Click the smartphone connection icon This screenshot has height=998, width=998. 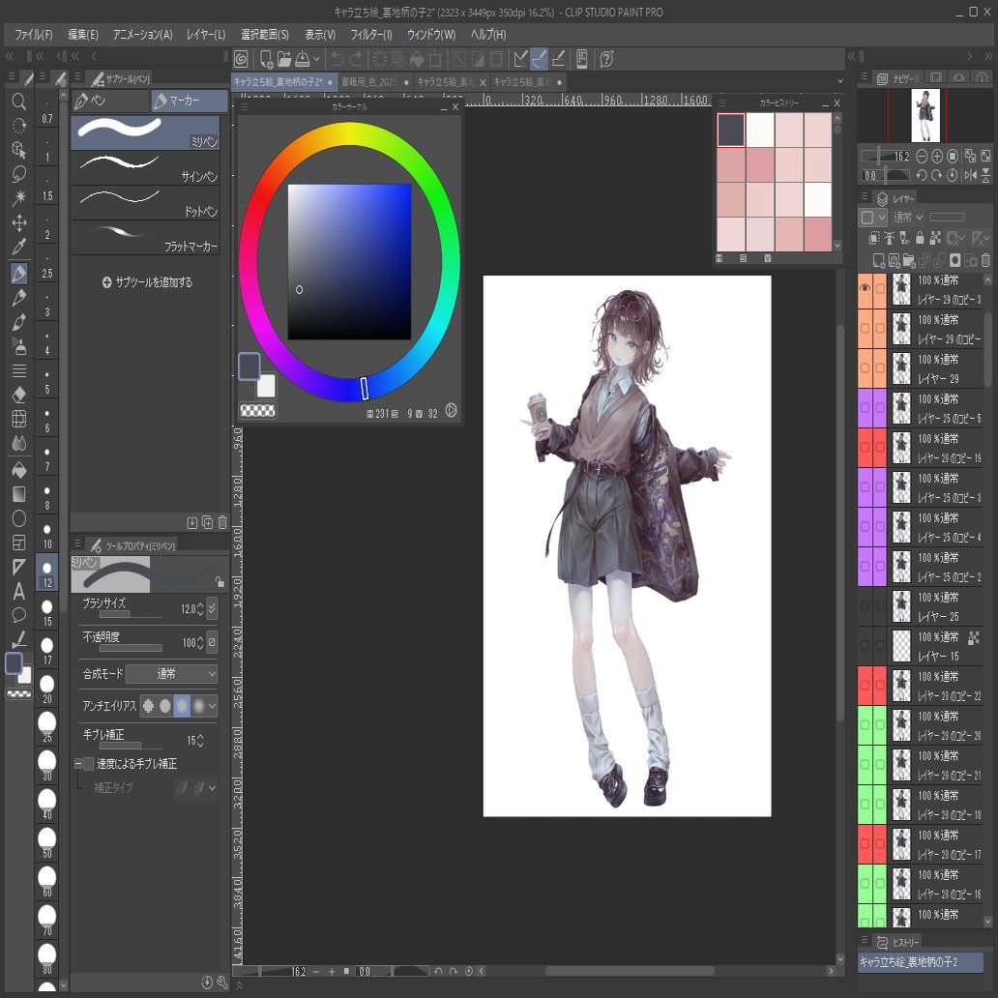click(x=582, y=59)
